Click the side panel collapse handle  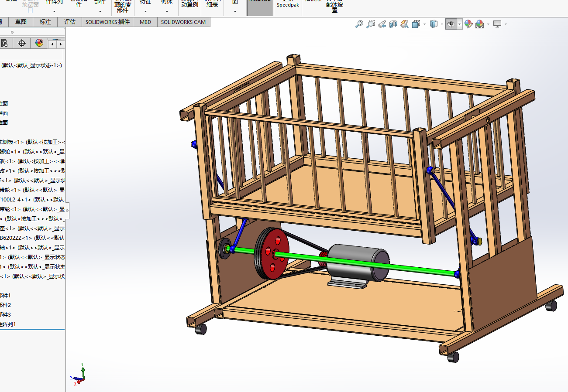click(67, 211)
